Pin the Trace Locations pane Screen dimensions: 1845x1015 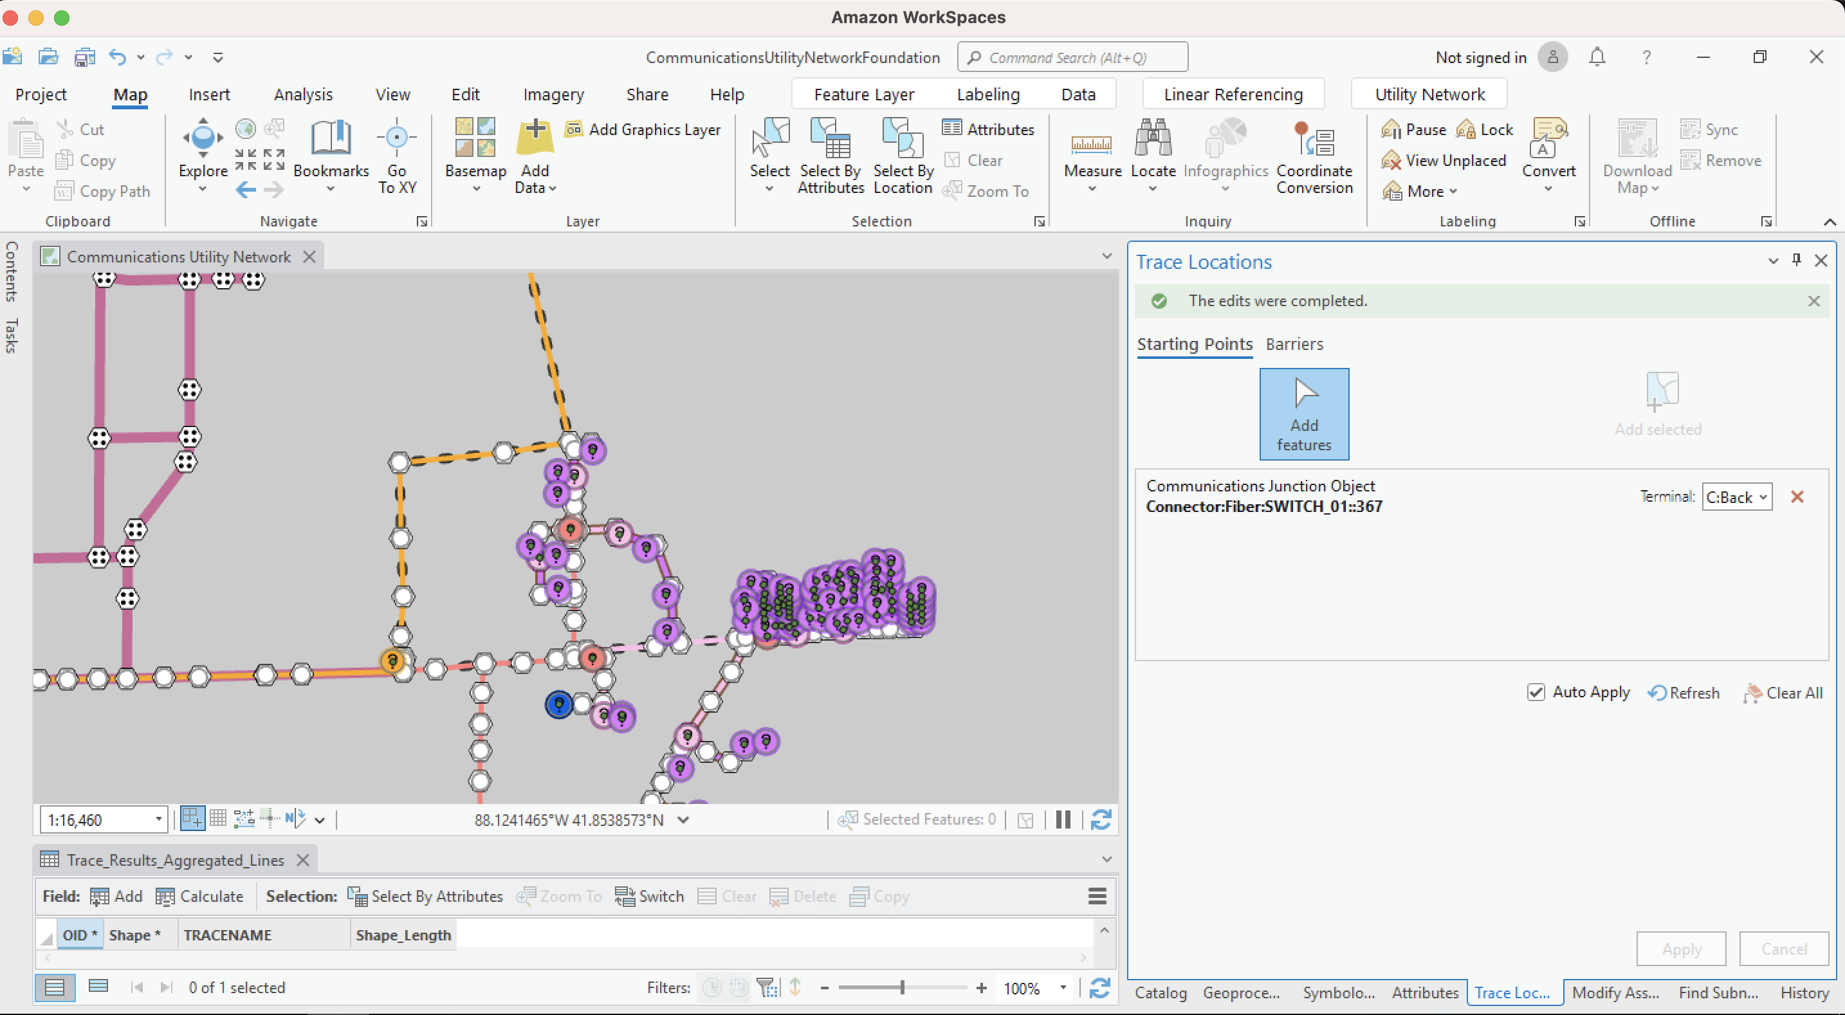click(1797, 261)
